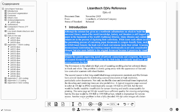The image size is (180, 112).
Task: Click the DjVu3Spec.djvu file name
Action: click(88, 109)
